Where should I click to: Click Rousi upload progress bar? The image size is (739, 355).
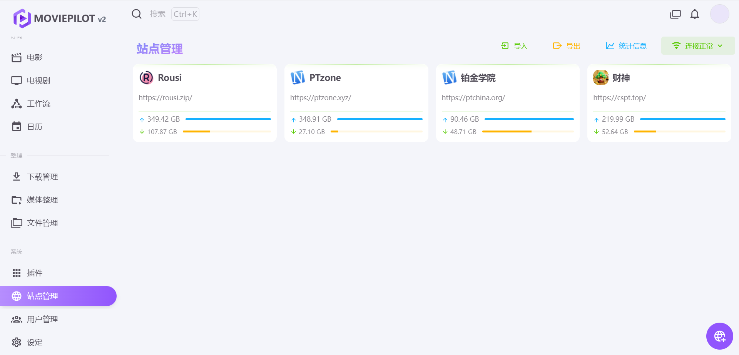[x=228, y=119]
